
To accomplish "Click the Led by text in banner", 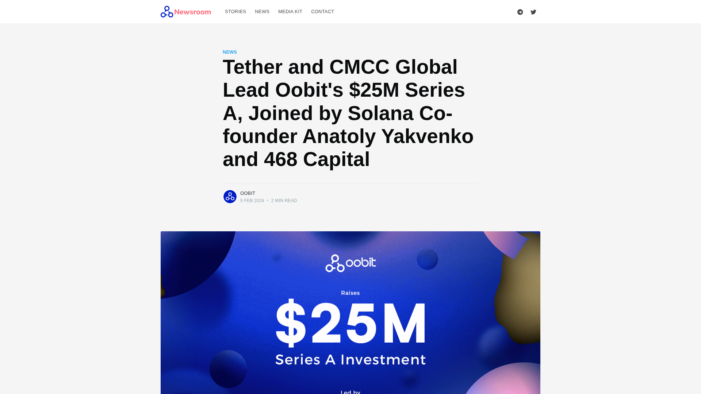I will point(350,392).
